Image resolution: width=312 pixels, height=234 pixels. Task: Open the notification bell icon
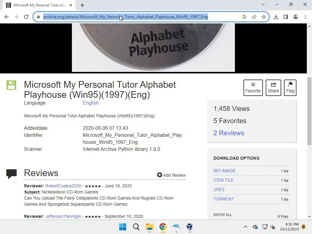point(304,227)
